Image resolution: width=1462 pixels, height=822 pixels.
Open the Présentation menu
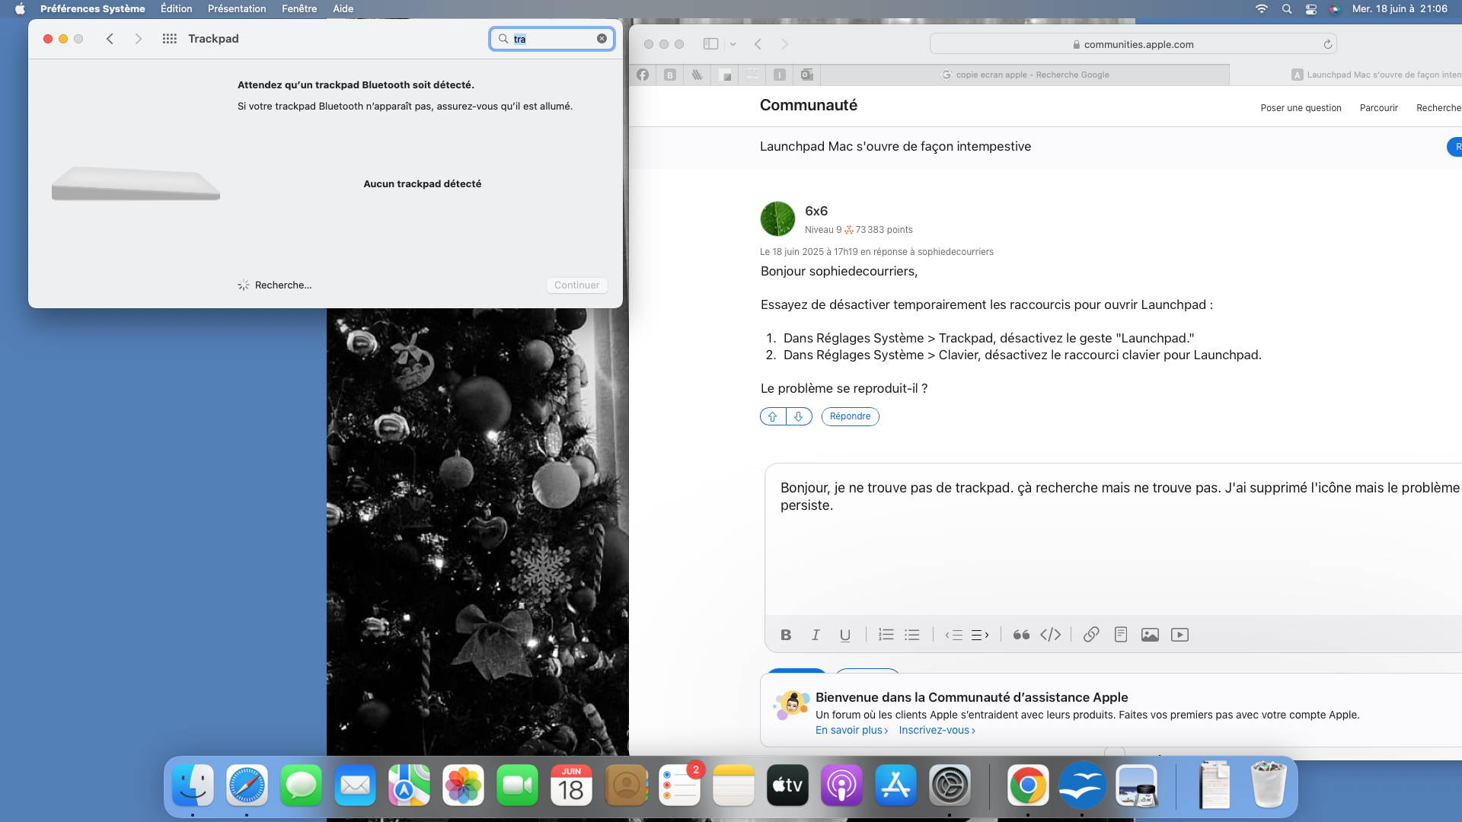point(237,9)
